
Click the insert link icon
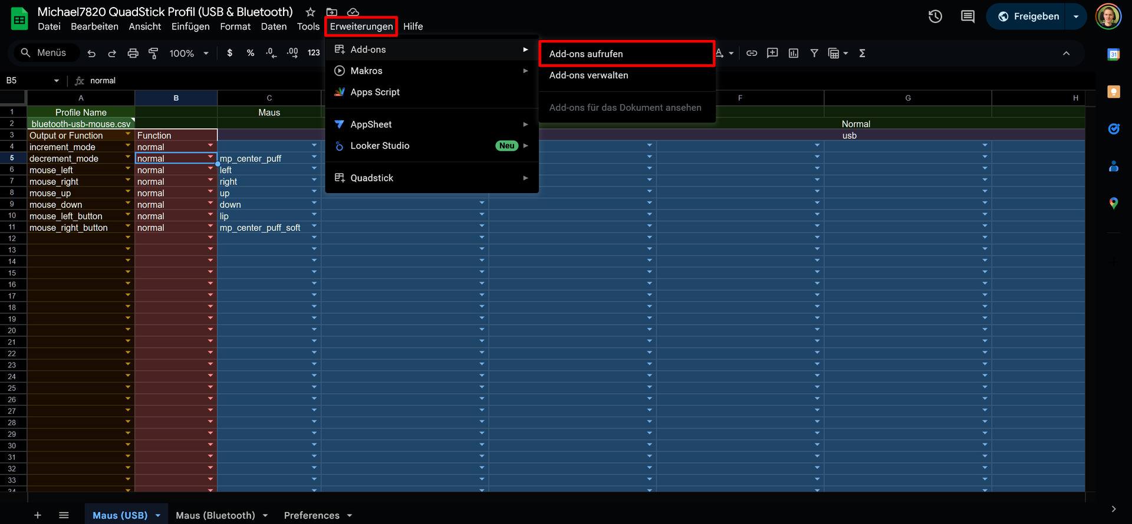(752, 54)
